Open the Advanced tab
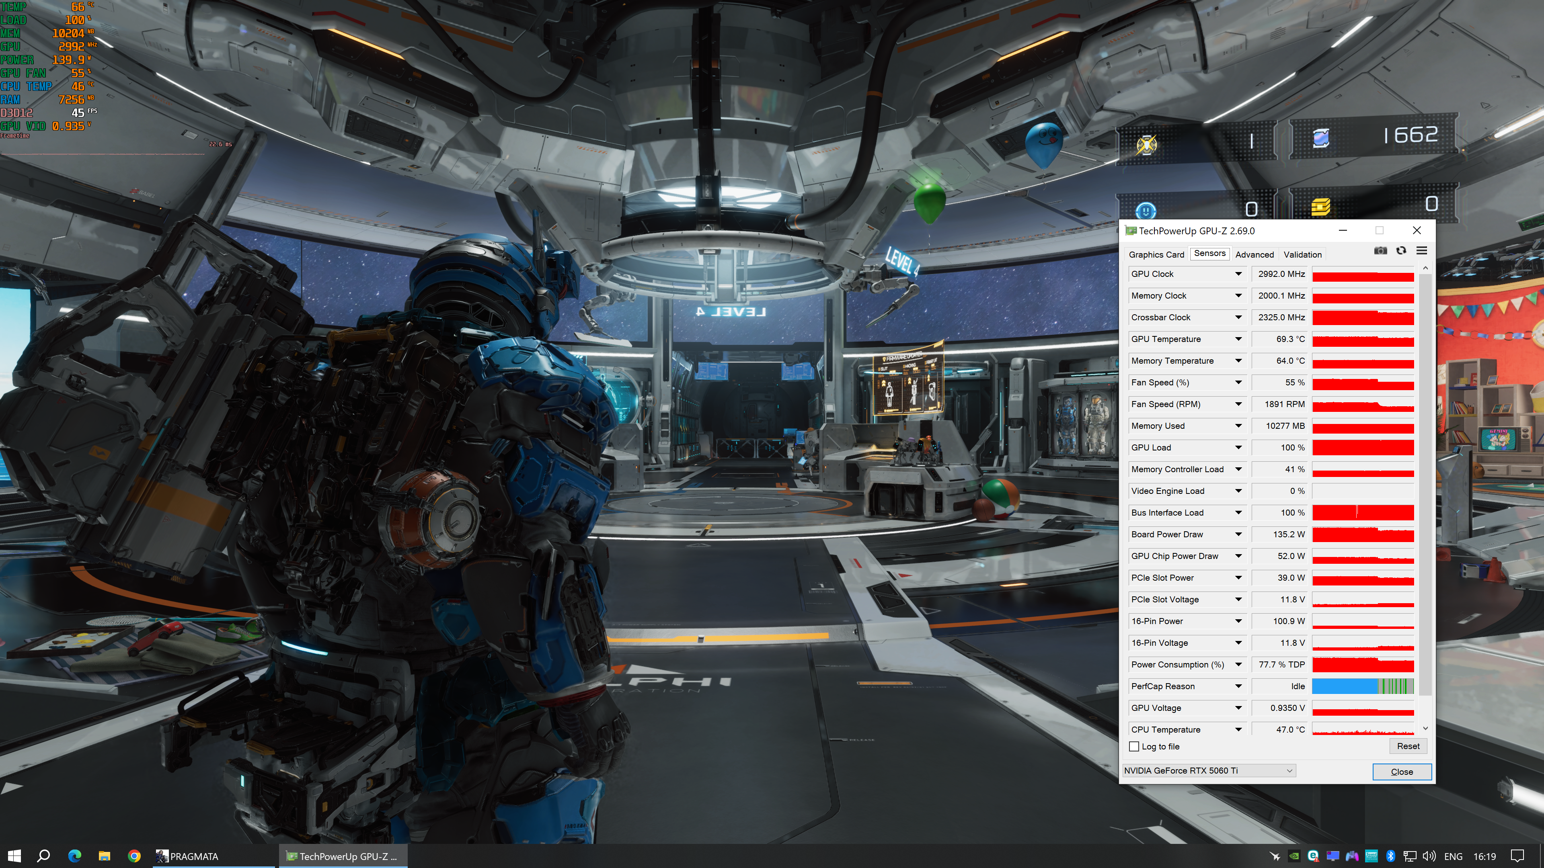 point(1254,255)
